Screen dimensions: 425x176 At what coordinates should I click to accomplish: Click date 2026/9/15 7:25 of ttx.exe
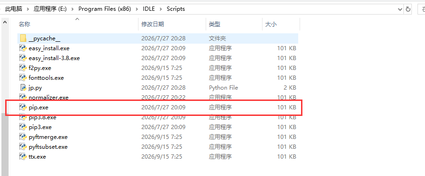tap(162, 156)
